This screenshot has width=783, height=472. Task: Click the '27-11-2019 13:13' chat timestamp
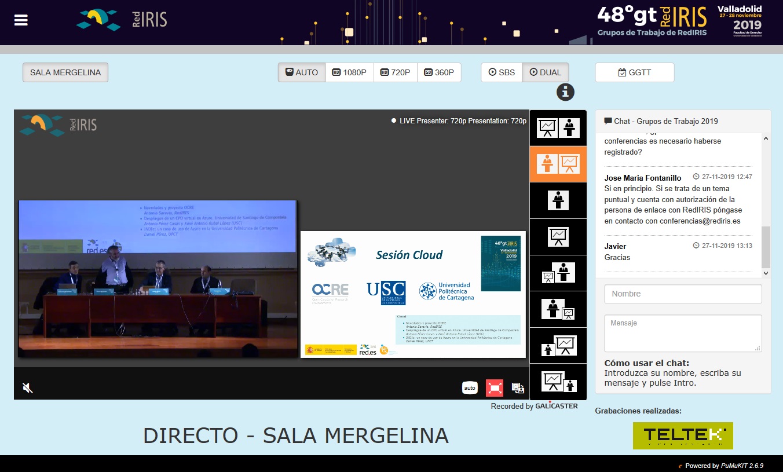coord(723,246)
